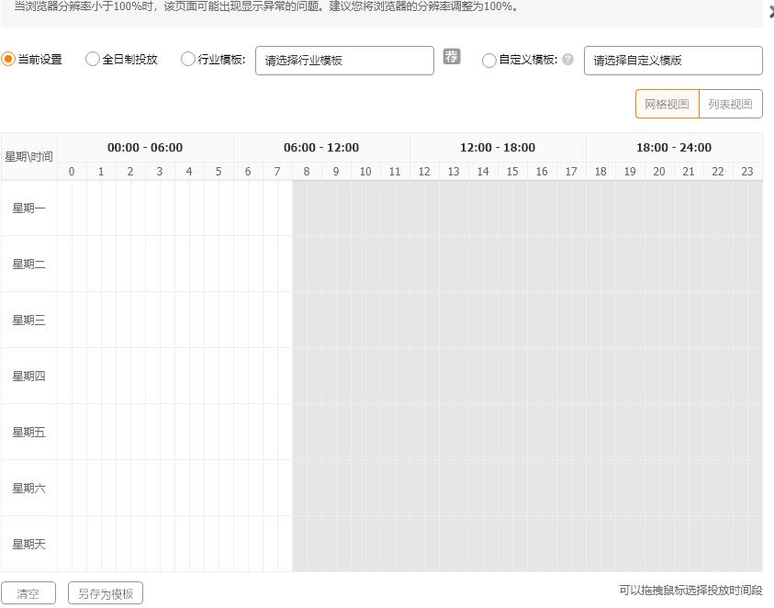Click the 清空 button to clear selections
The height and width of the screenshot is (608, 774).
pos(28,592)
